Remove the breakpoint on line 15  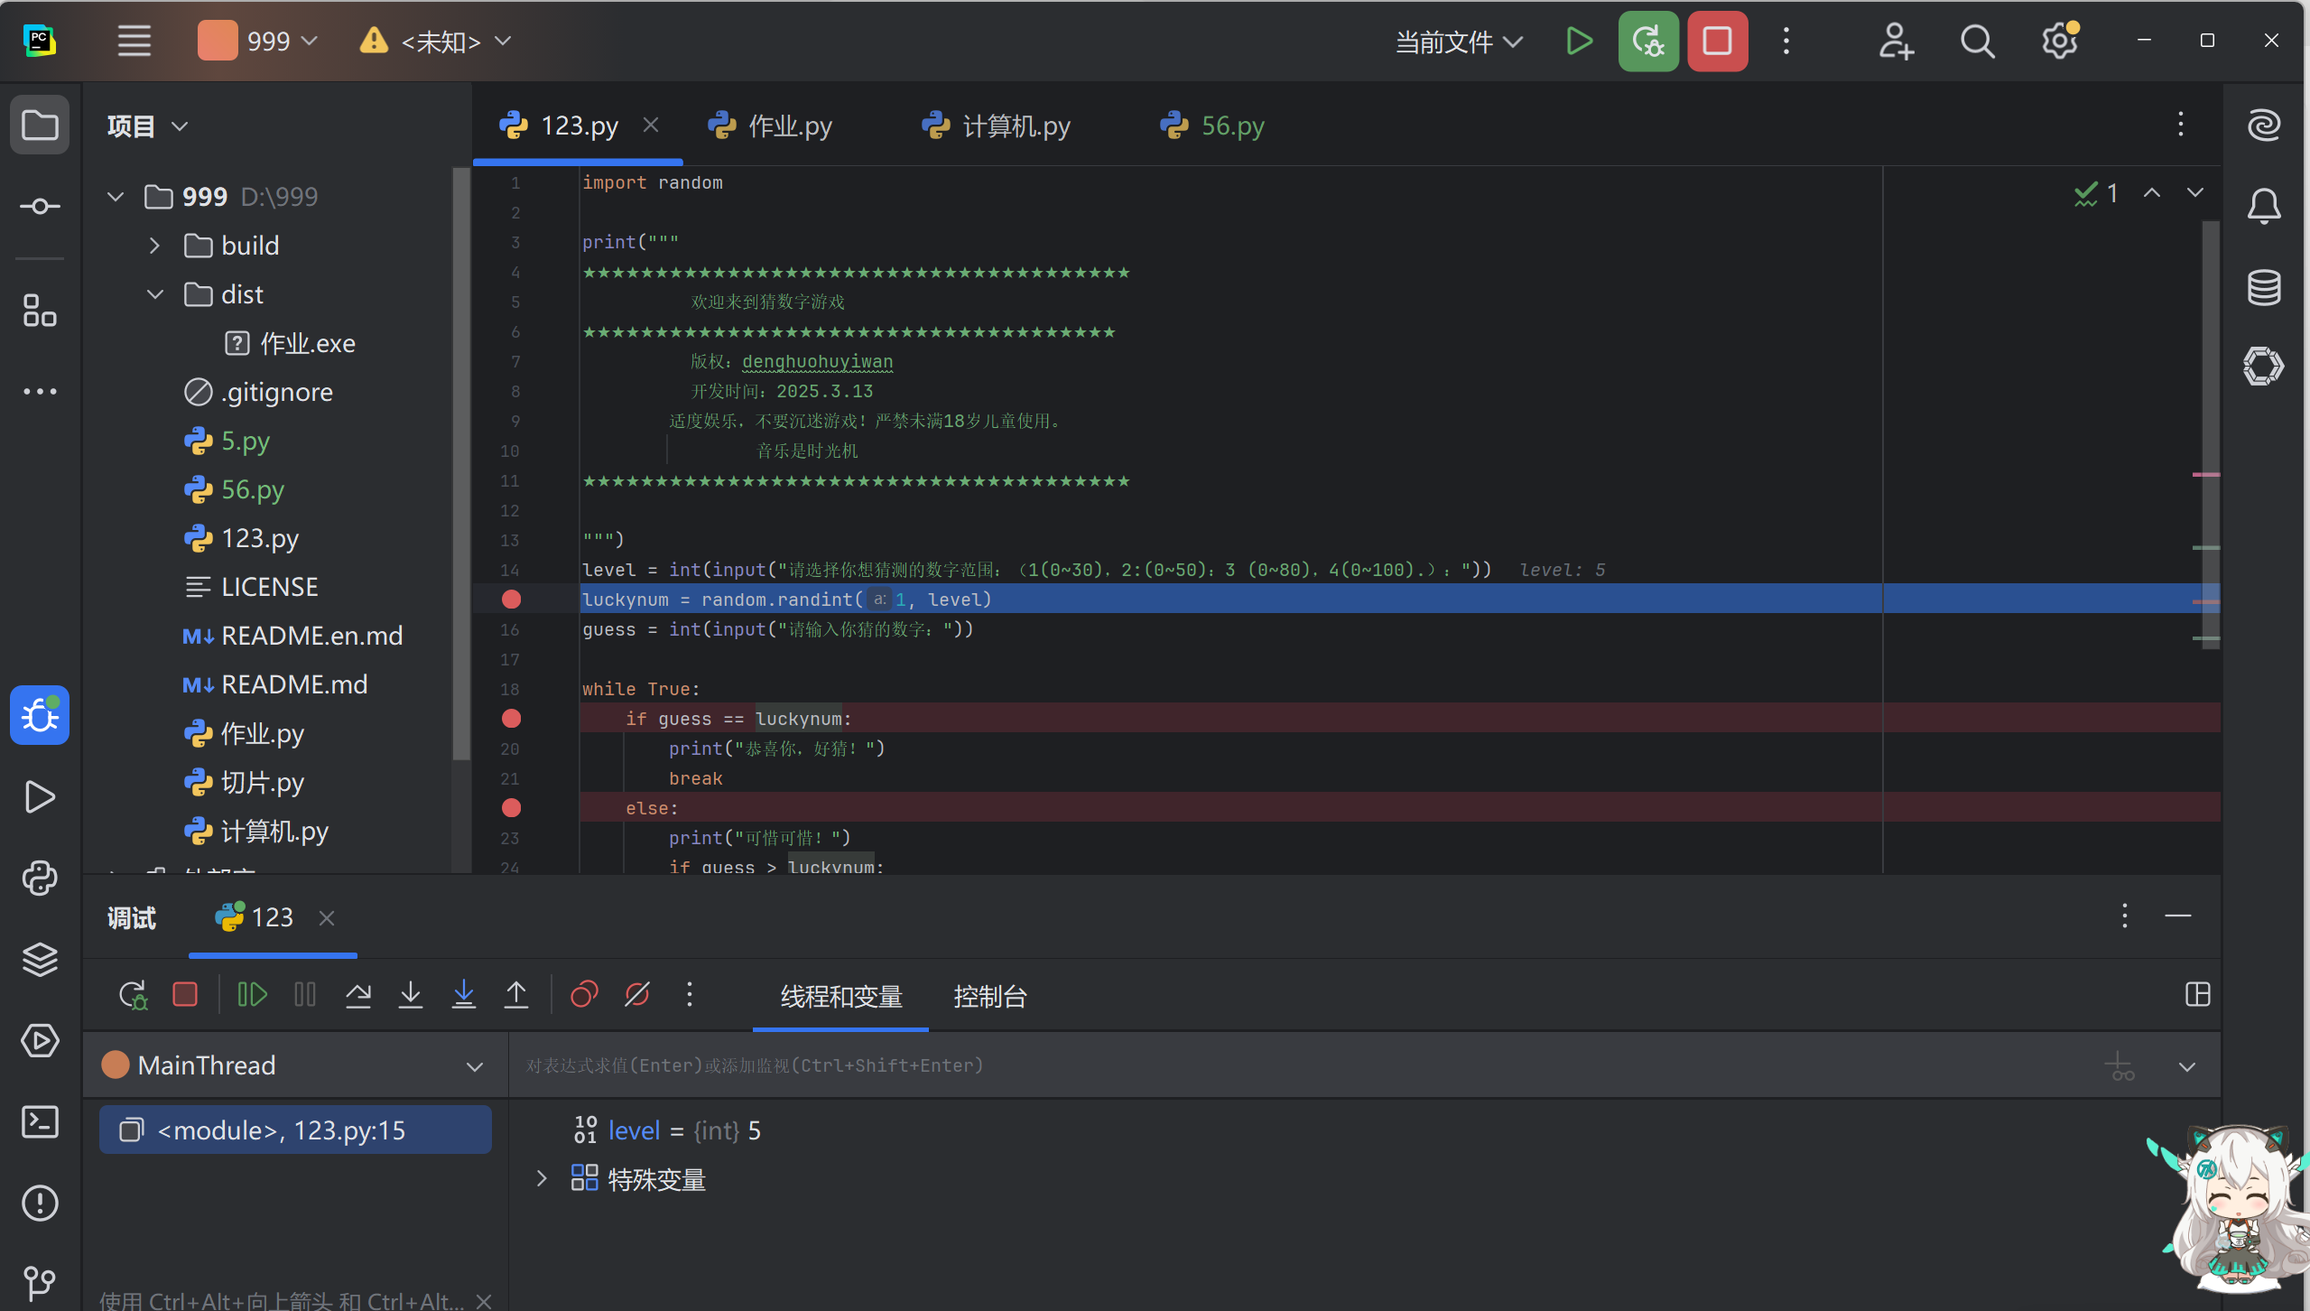tap(511, 600)
